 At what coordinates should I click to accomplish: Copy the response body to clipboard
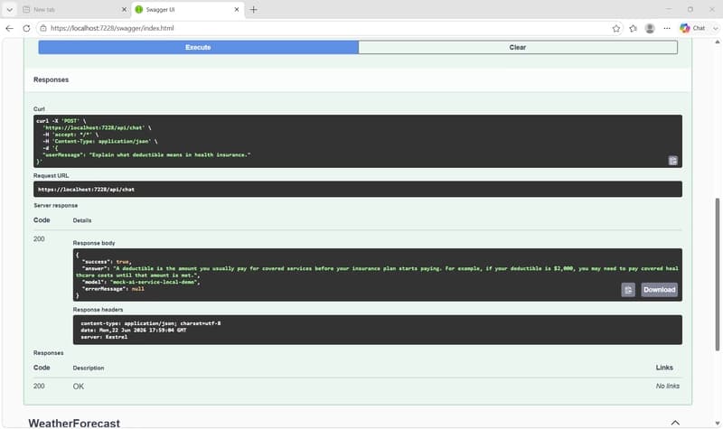coord(628,290)
